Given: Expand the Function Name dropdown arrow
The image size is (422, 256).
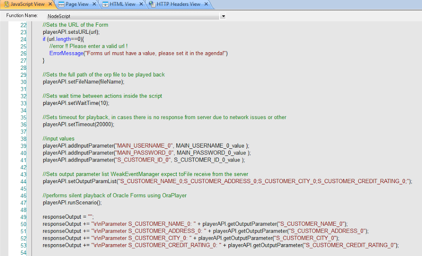Looking at the screenshot, I should point(223,16).
